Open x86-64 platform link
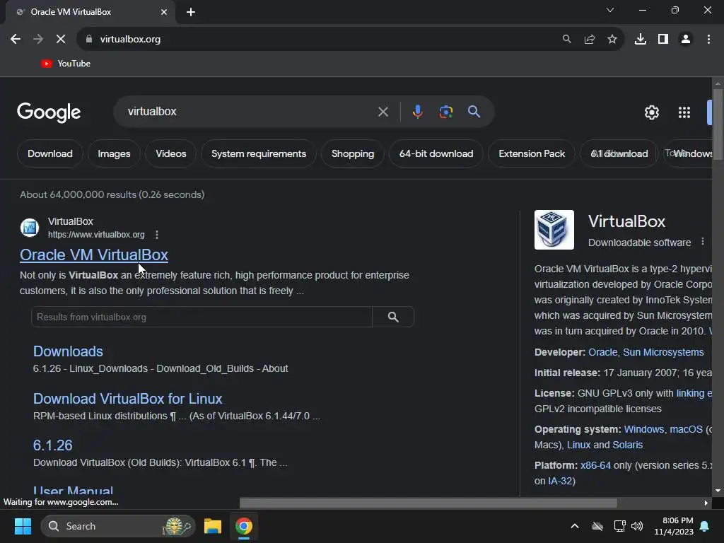 tap(595, 465)
